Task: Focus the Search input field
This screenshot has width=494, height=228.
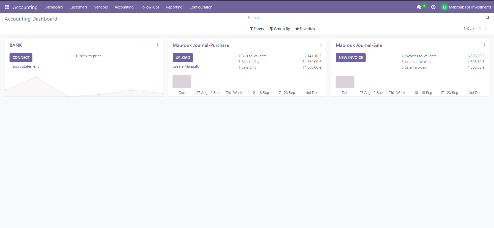Action: 365,18
